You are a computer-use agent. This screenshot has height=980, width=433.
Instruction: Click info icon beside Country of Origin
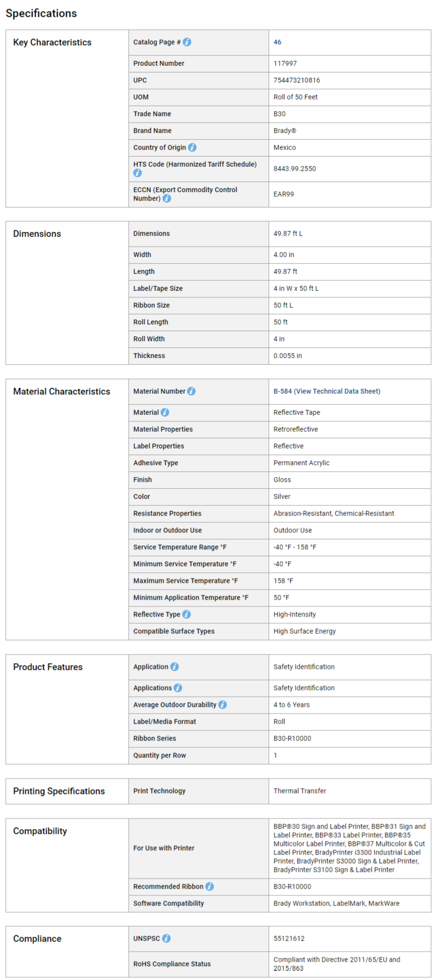[192, 148]
